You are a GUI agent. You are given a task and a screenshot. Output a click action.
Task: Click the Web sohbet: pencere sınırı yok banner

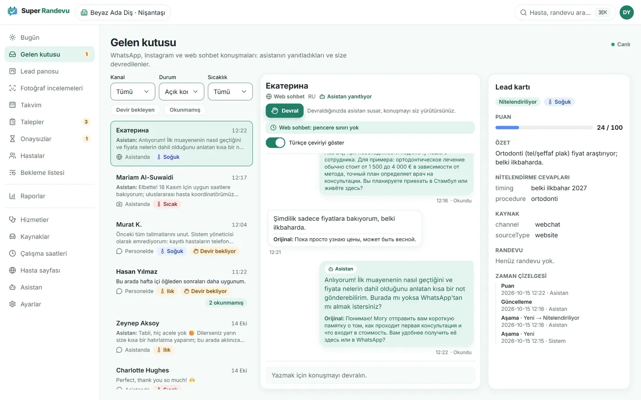pos(370,128)
